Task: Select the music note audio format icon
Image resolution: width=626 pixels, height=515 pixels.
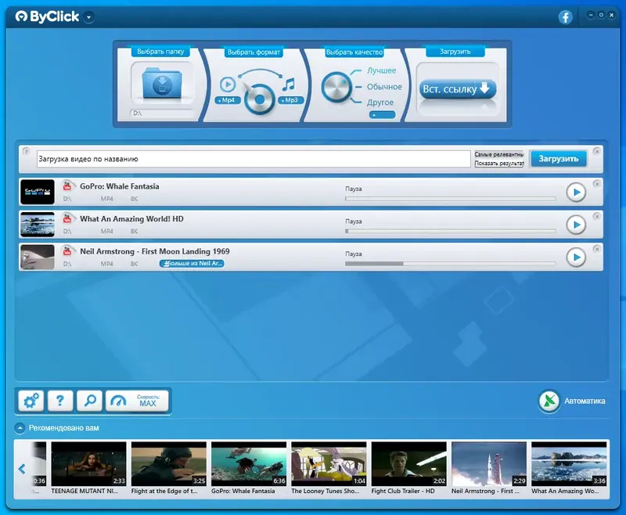Action: (289, 85)
